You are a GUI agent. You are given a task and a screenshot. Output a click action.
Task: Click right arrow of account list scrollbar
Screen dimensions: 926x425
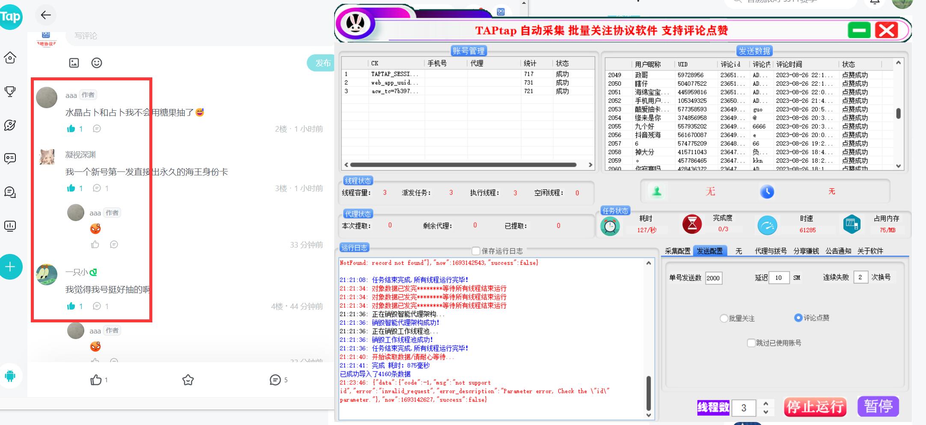coord(591,165)
